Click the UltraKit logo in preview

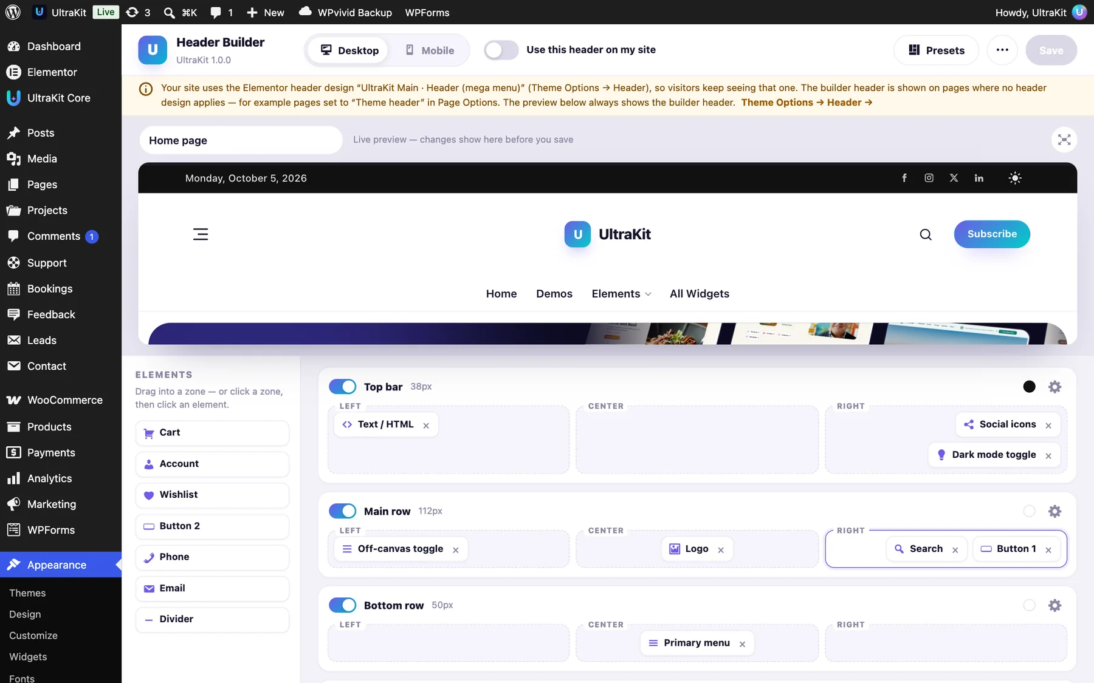607,234
